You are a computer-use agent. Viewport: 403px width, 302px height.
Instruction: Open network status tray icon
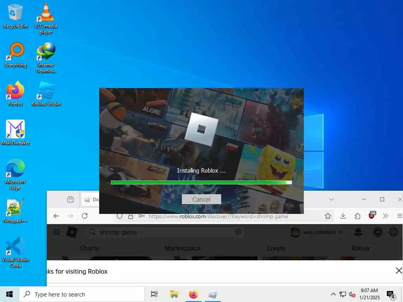click(343, 294)
